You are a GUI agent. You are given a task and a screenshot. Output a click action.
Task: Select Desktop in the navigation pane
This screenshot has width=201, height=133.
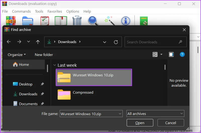point(26,84)
